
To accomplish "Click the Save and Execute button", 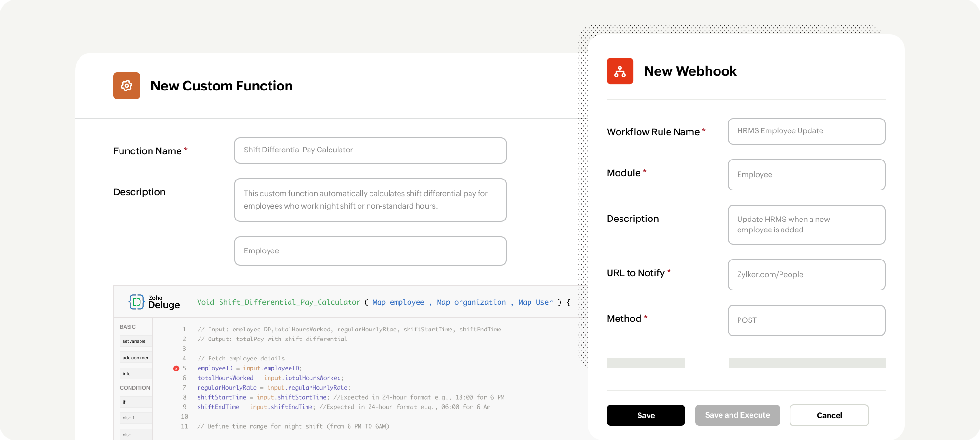I will [737, 415].
